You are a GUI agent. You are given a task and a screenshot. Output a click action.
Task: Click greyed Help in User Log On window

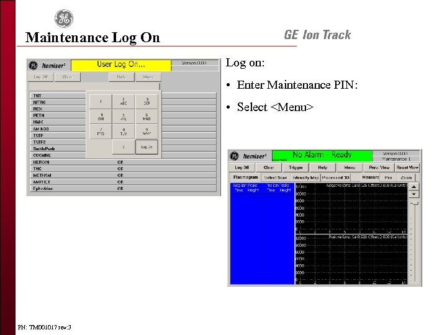pos(122,77)
